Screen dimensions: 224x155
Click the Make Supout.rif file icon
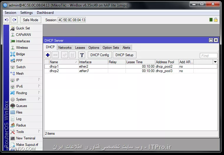(13, 145)
